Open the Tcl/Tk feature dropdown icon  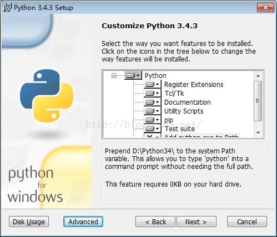point(152,94)
